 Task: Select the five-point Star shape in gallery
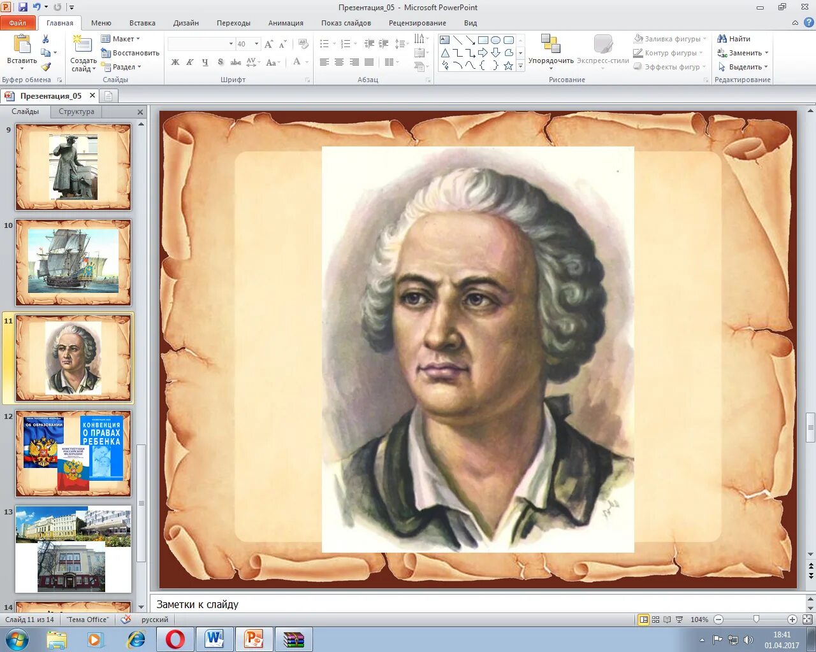point(509,66)
